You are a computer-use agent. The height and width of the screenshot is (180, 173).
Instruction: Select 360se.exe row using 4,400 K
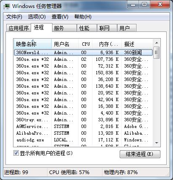tap(83, 113)
